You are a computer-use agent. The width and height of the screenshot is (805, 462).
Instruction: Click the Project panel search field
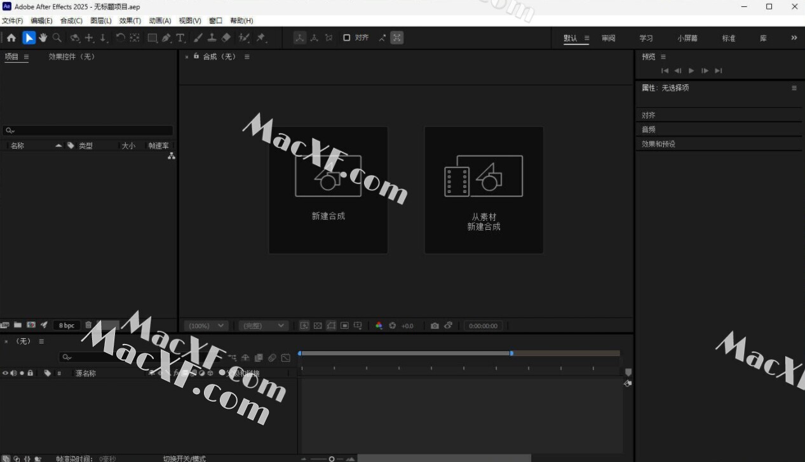pyautogui.click(x=88, y=130)
